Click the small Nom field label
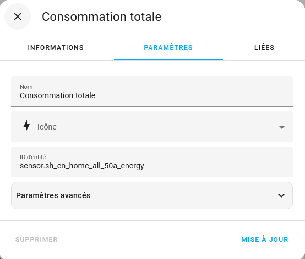 pyautogui.click(x=26, y=87)
